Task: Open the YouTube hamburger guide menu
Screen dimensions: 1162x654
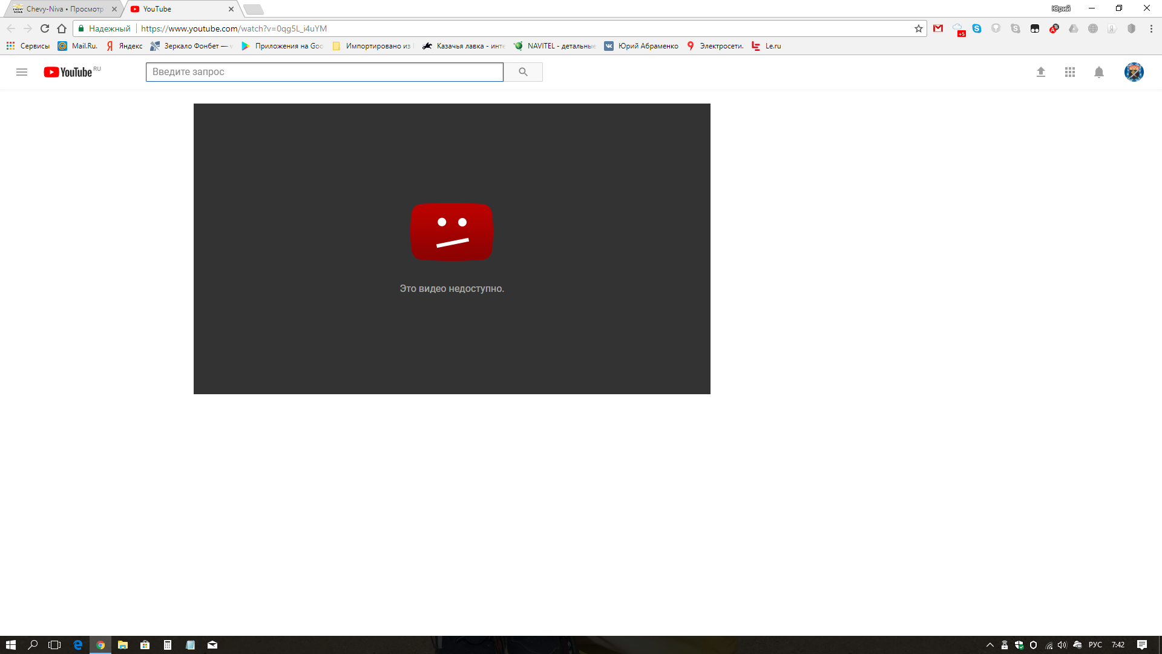Action: 22,72
